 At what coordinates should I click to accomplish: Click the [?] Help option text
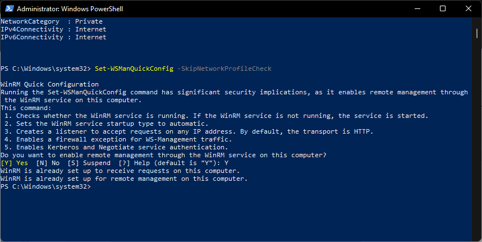click(134, 163)
